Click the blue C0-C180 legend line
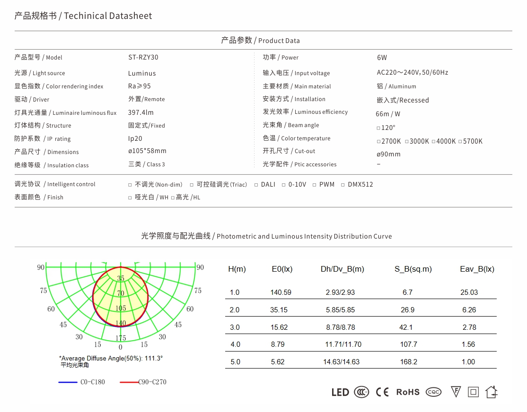Screen dimensions: 527x412 [x=68, y=382]
